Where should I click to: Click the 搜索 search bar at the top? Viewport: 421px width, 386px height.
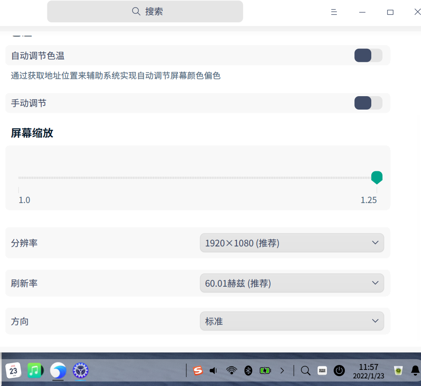pos(145,11)
